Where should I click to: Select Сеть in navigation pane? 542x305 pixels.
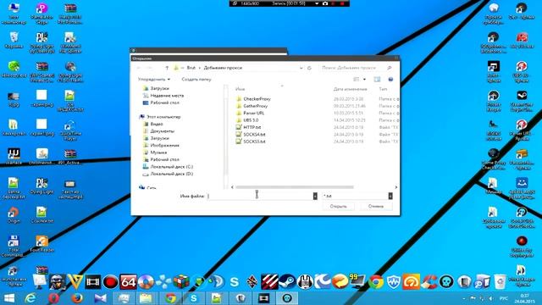[151, 188]
